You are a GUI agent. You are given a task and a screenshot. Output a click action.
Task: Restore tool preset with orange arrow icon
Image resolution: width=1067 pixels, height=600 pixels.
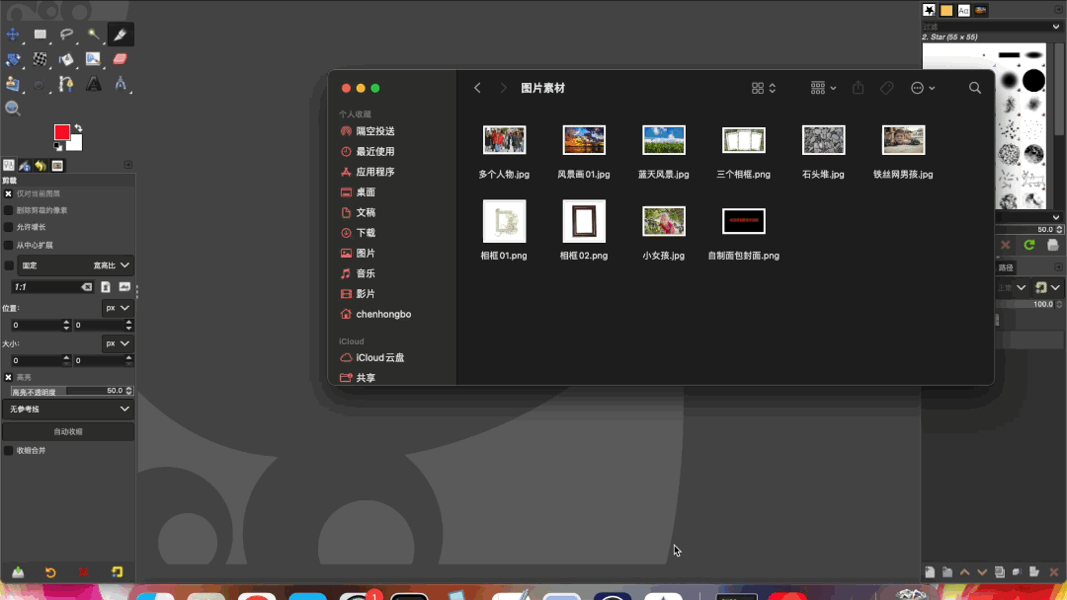[50, 572]
